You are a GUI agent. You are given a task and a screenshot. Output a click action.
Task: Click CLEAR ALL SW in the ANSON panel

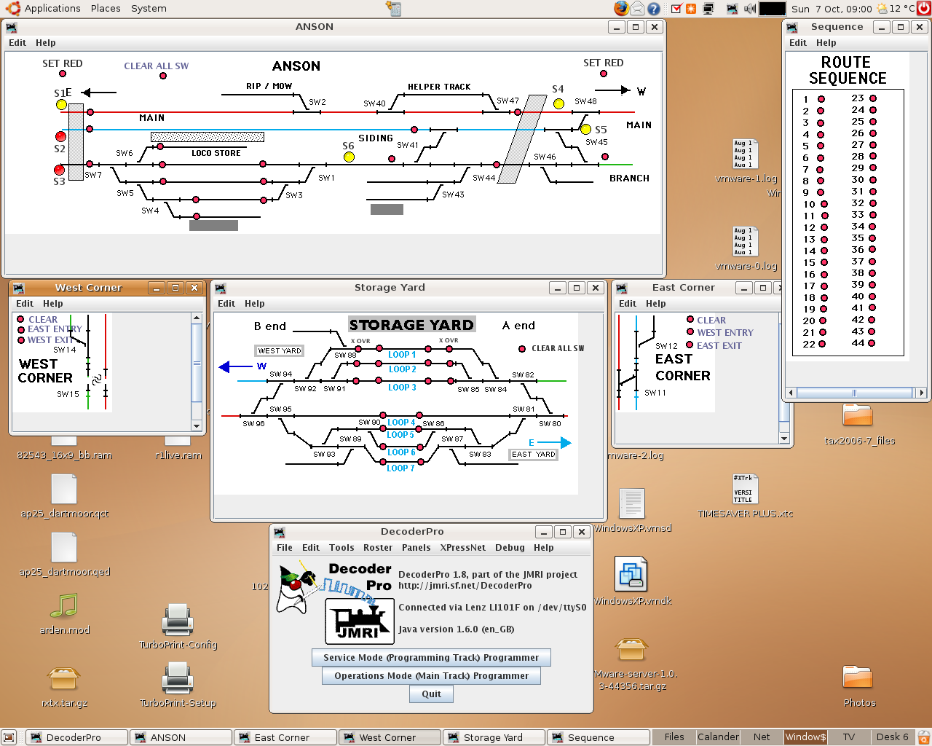tap(156, 66)
